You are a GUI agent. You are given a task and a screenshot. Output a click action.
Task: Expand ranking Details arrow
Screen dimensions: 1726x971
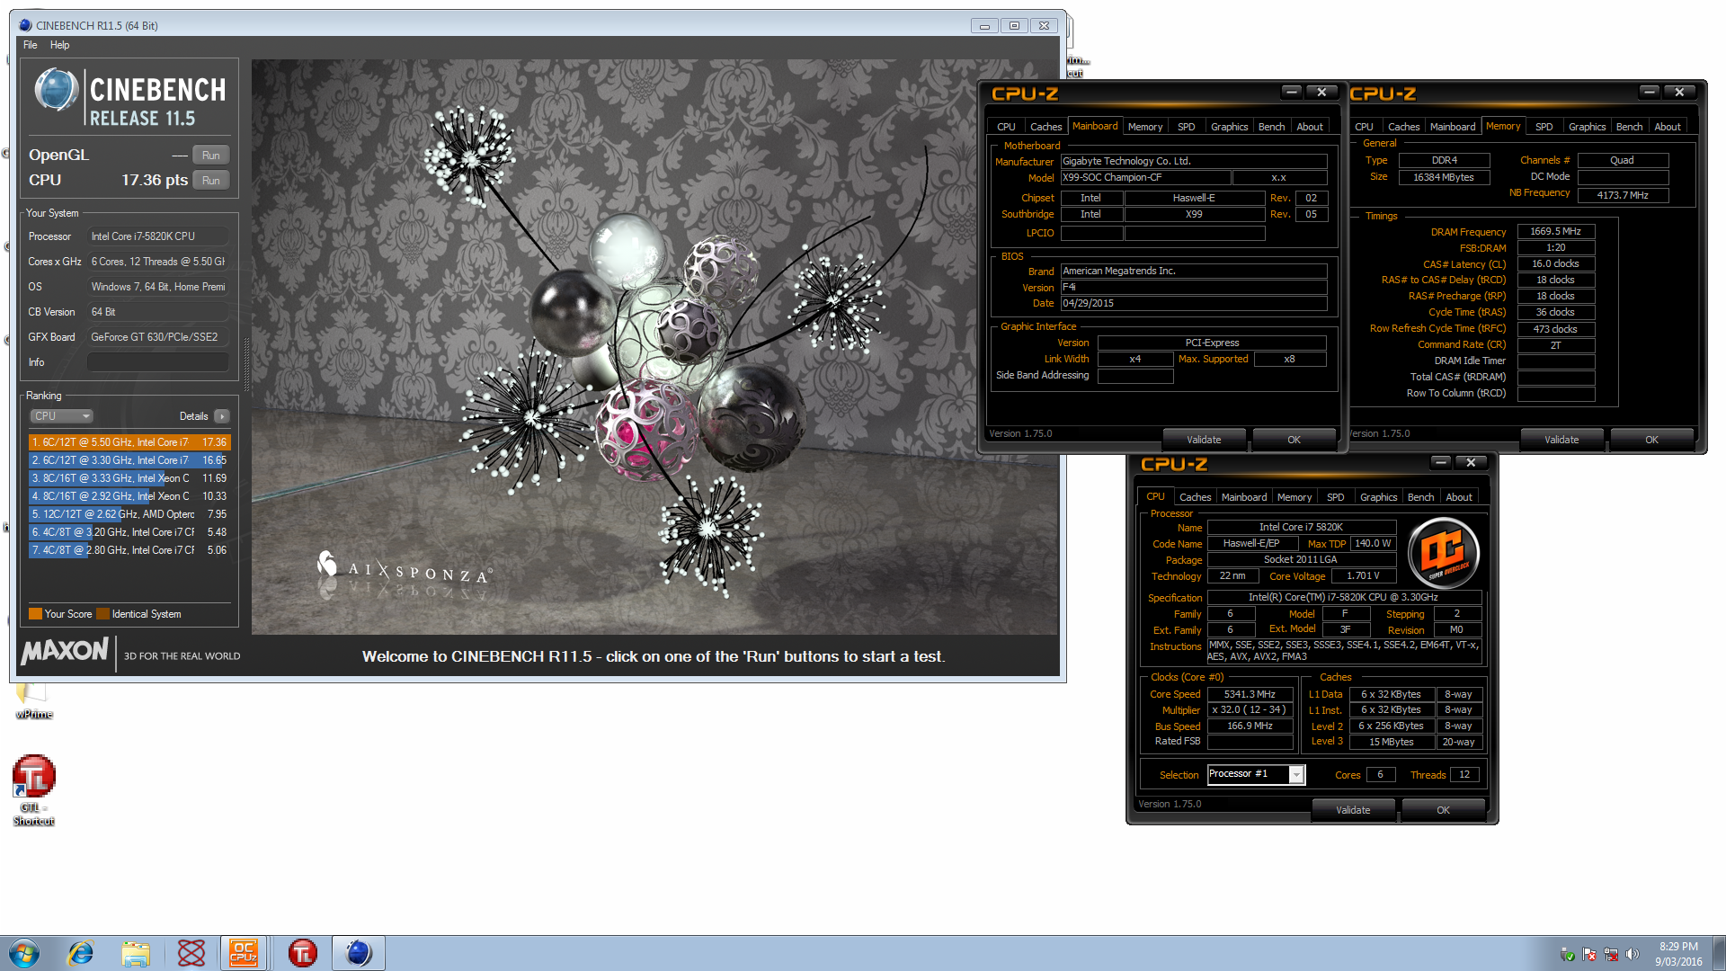coord(222,416)
